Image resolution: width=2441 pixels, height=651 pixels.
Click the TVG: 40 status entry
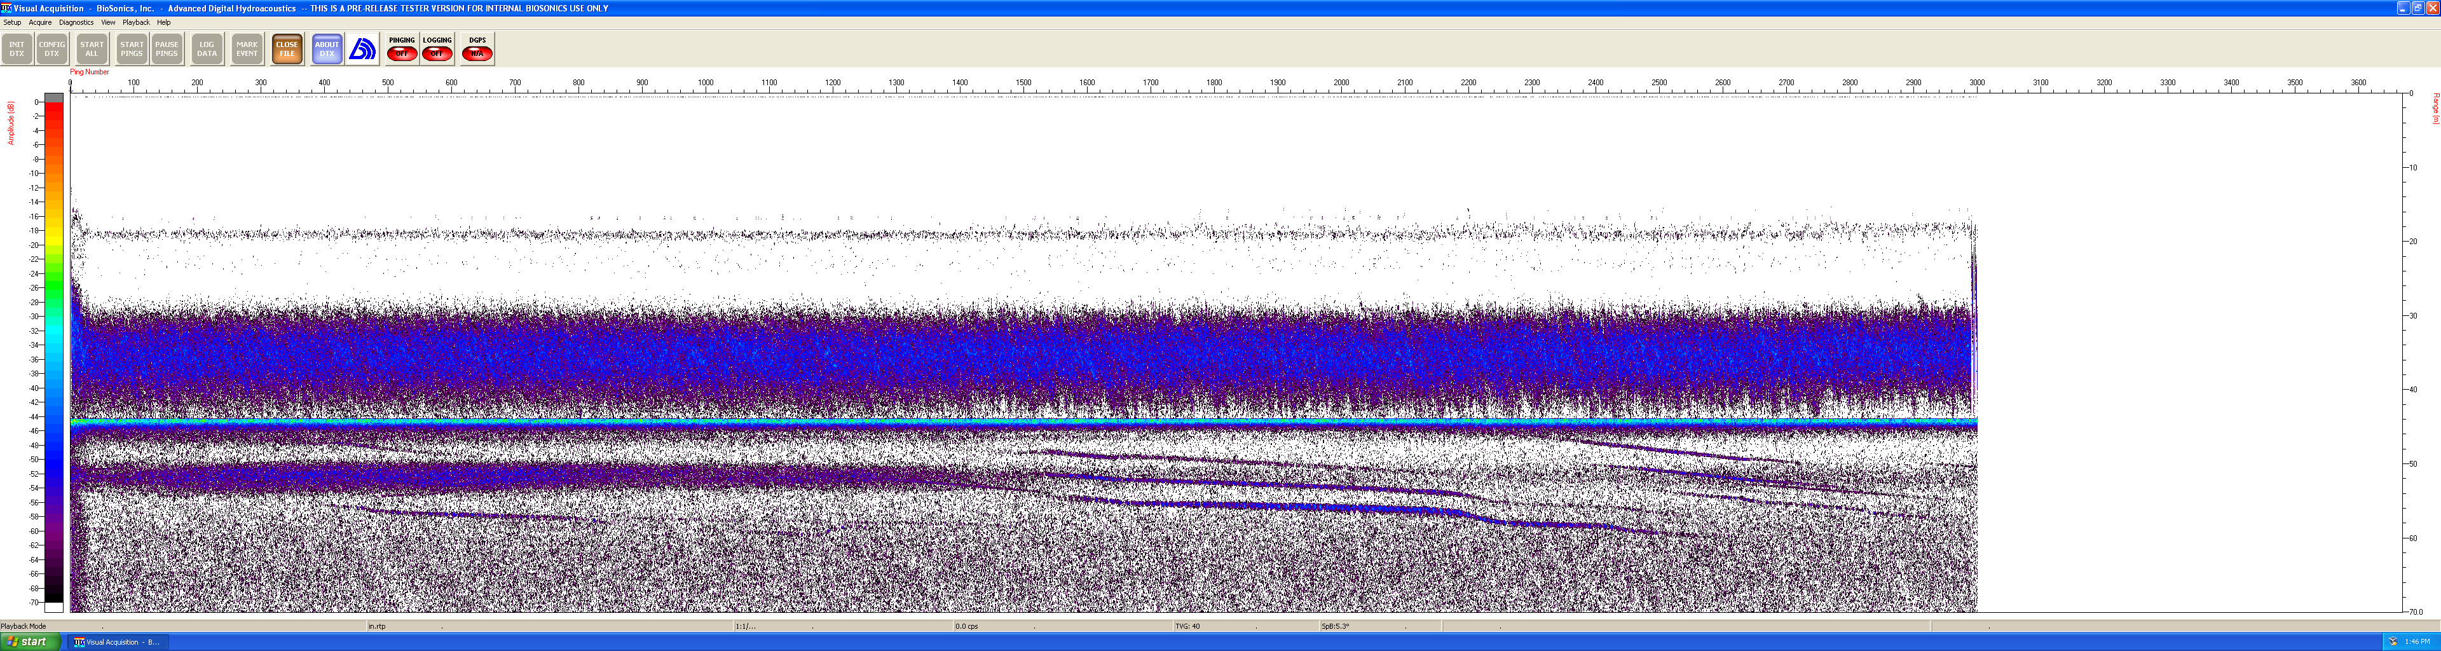1187,626
